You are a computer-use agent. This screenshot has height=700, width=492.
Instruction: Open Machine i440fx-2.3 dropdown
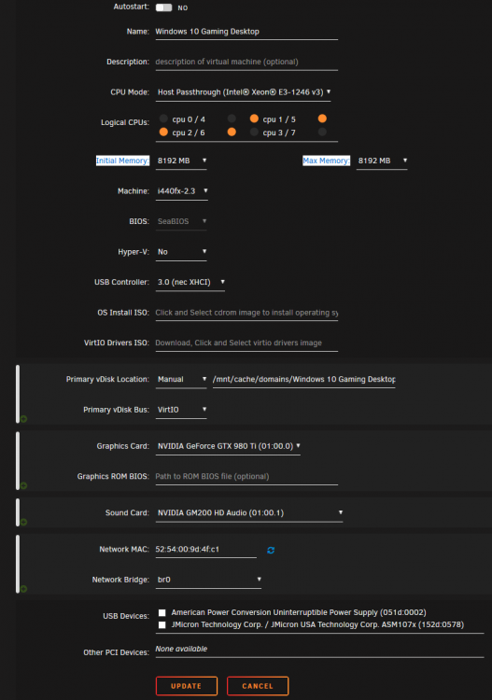click(182, 191)
